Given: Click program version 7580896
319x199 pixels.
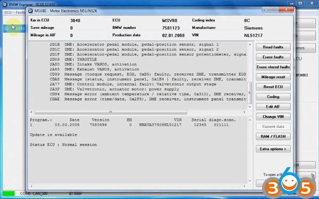Looking at the screenshot, I should tap(98, 125).
